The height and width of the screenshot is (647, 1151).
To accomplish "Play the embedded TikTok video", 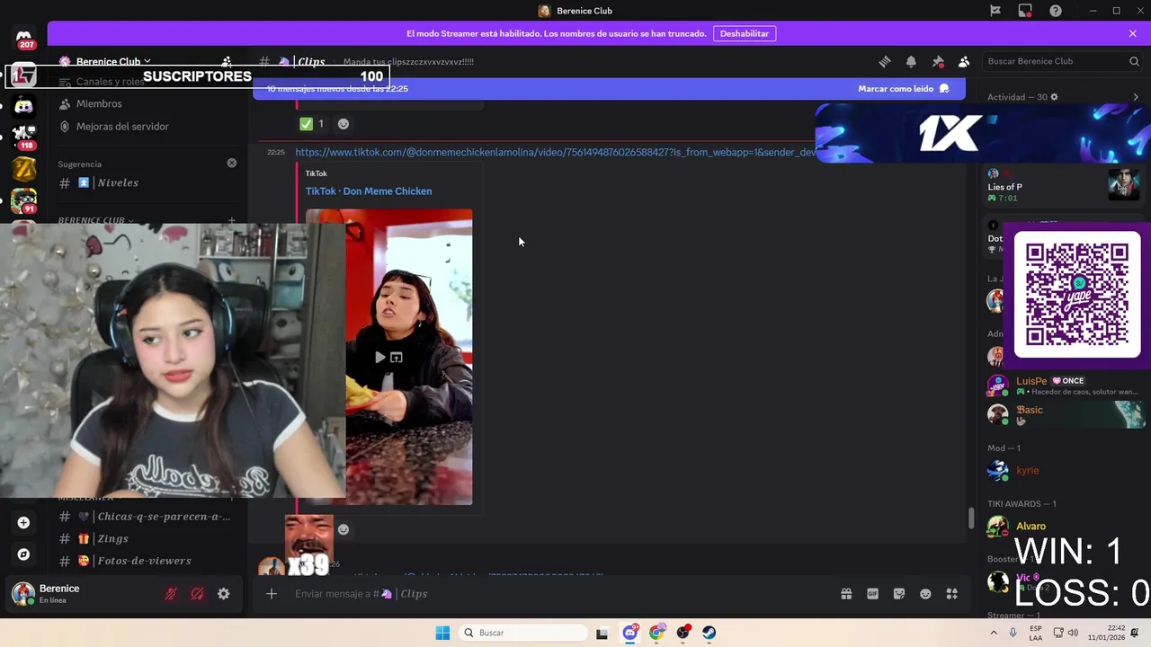I will (380, 358).
